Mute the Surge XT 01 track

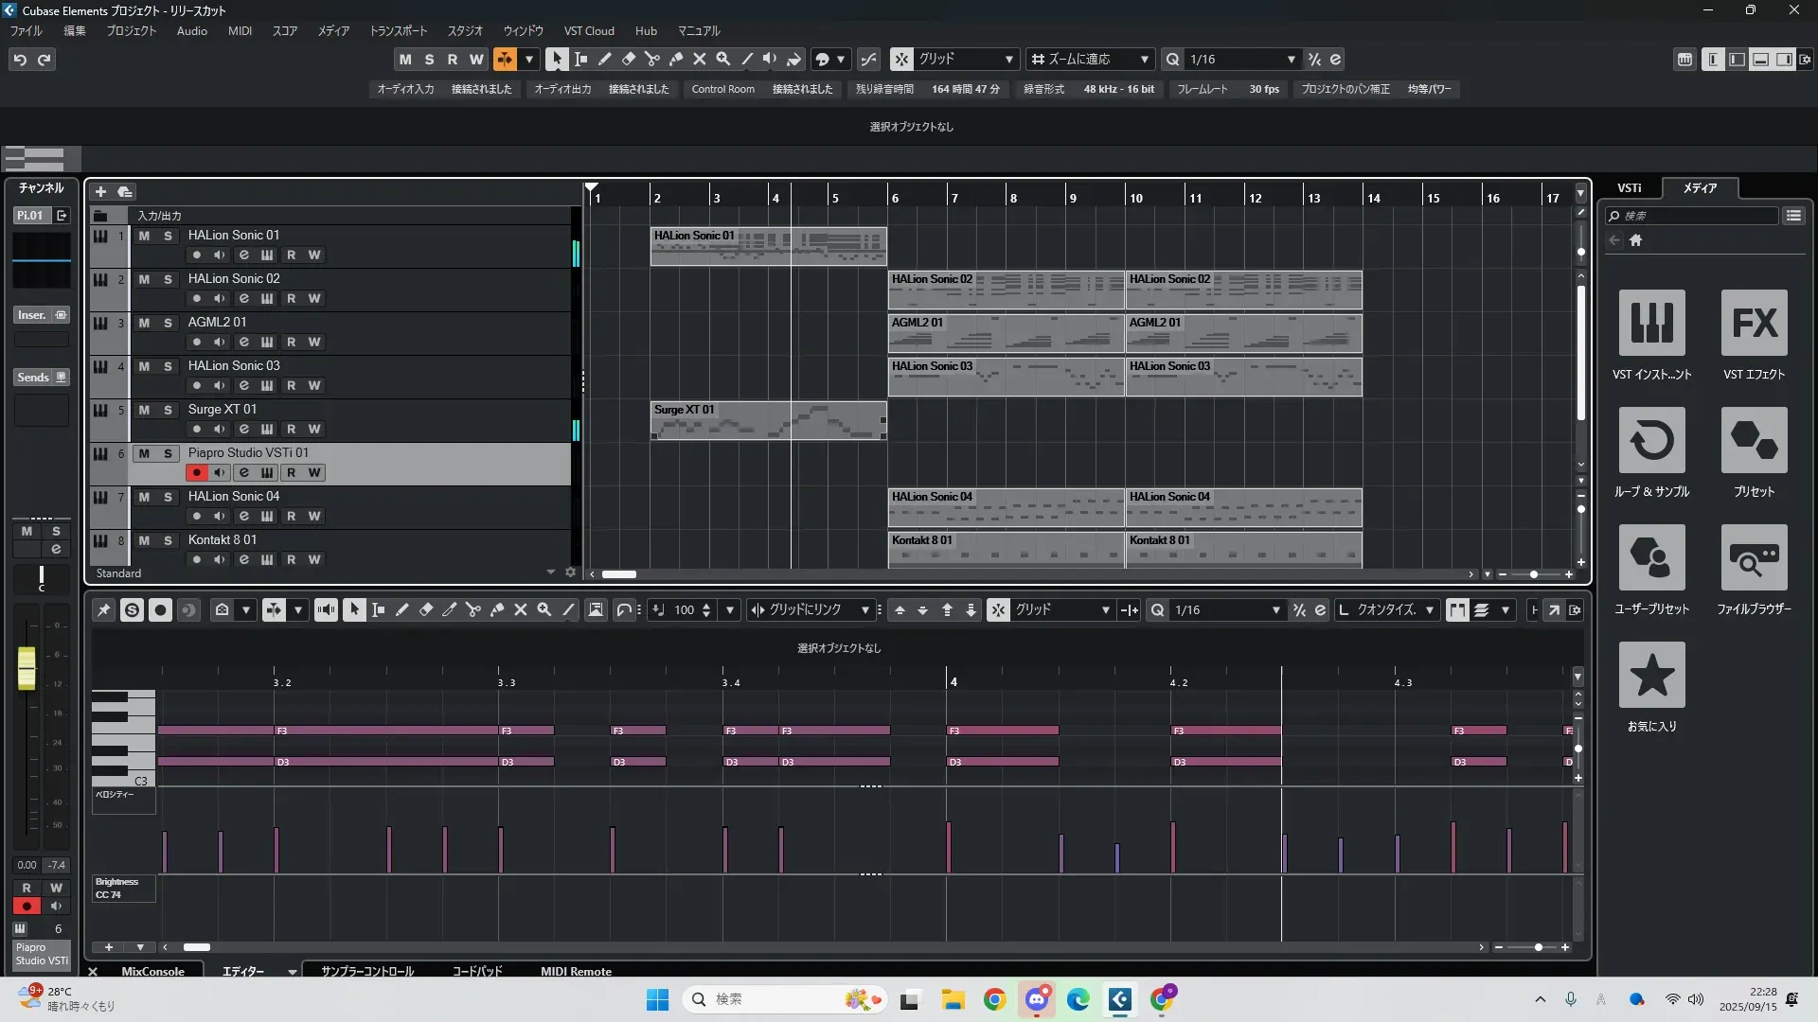coord(144,410)
